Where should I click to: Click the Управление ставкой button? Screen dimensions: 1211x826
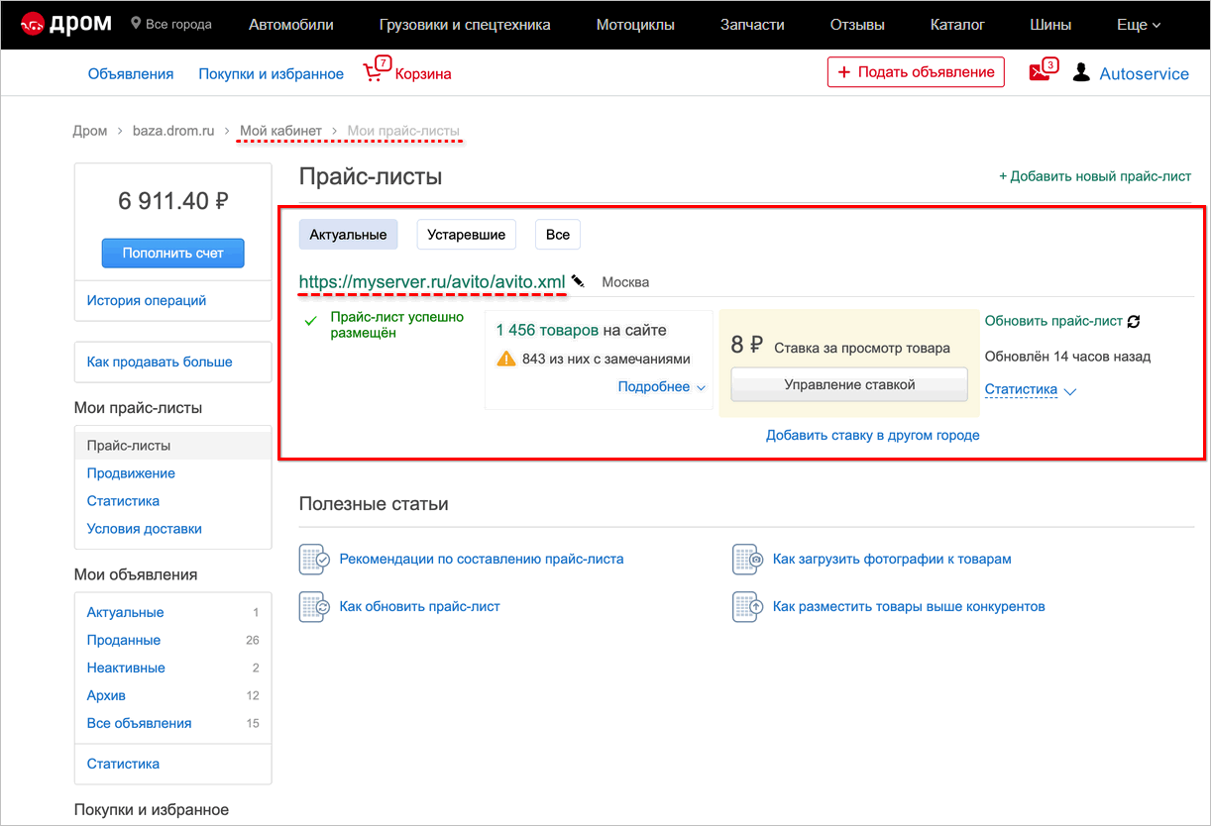click(x=848, y=384)
